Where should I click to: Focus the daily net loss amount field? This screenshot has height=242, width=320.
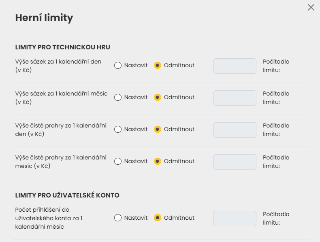coord(235,130)
